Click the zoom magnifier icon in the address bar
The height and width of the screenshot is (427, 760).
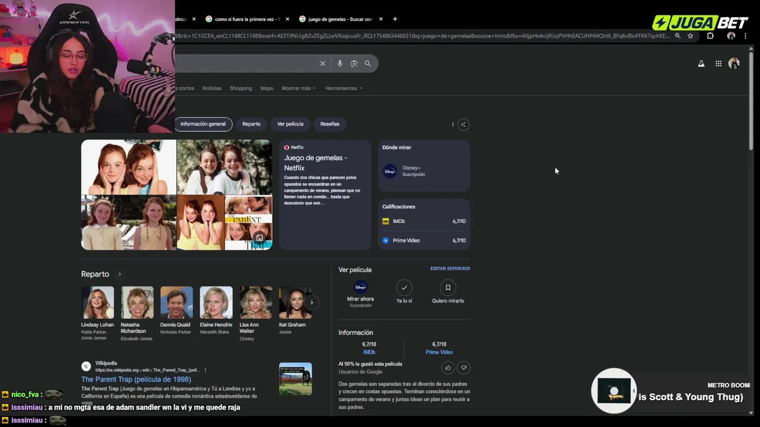point(677,36)
